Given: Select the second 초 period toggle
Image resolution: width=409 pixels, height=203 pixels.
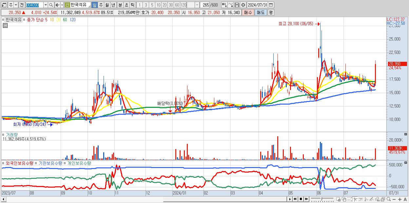Looking at the screenshot, I should tap(127, 5).
